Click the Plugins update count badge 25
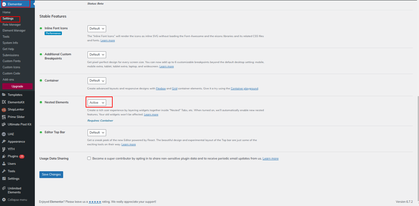The image size is (419, 206). [22, 156]
